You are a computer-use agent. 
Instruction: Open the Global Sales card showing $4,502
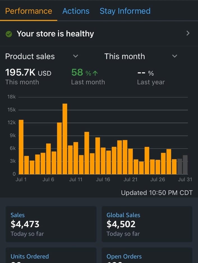[147, 224]
